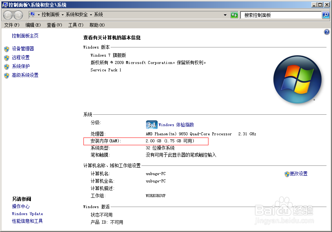The height and width of the screenshot is (232, 332).
Task: Click full name uubuge-PC after 计算机全名
Action: (x=156, y=181)
